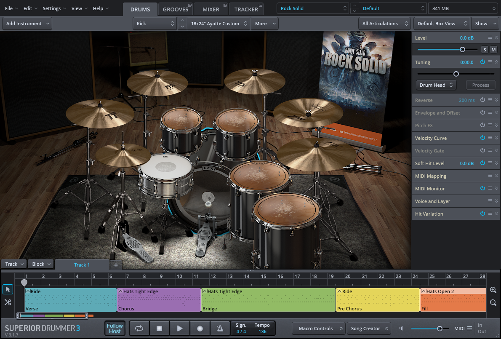Viewport: 501px width, 339px height.
Task: Open the Edit menu
Action: point(30,8)
